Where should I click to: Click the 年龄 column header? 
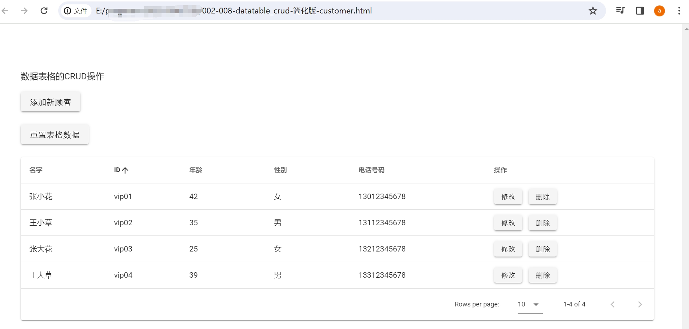pos(196,170)
